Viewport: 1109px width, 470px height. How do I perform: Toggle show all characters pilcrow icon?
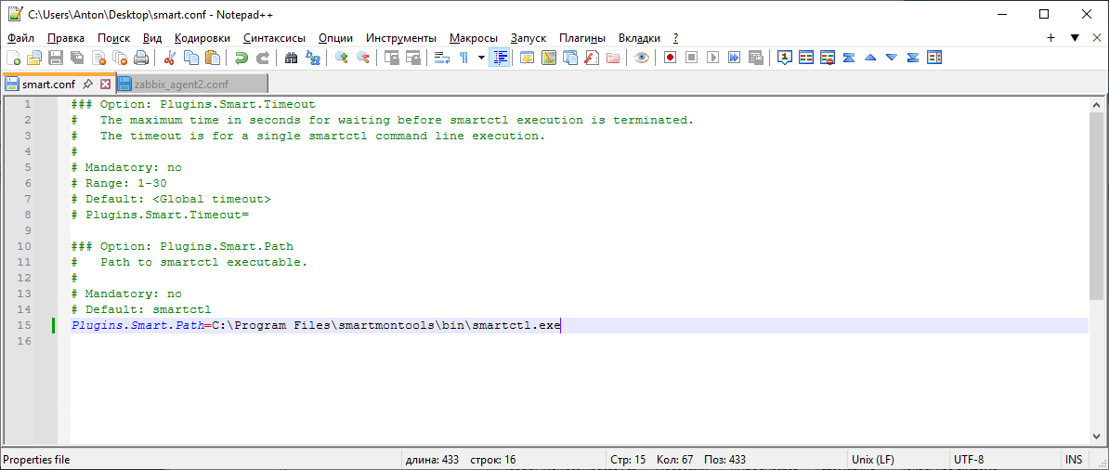463,58
